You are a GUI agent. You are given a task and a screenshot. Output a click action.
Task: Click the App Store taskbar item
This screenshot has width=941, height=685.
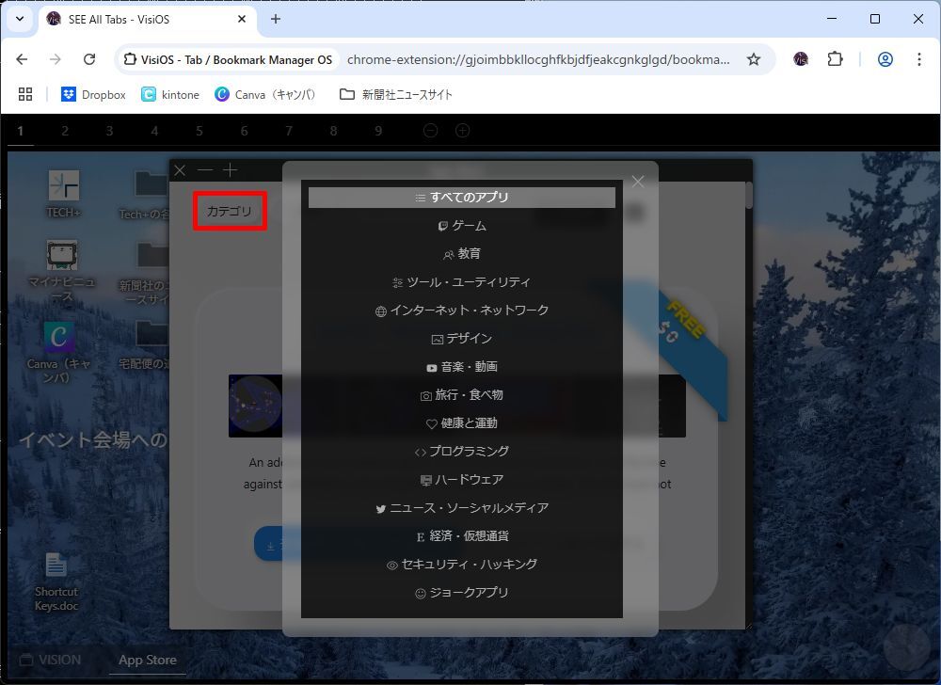pyautogui.click(x=147, y=660)
